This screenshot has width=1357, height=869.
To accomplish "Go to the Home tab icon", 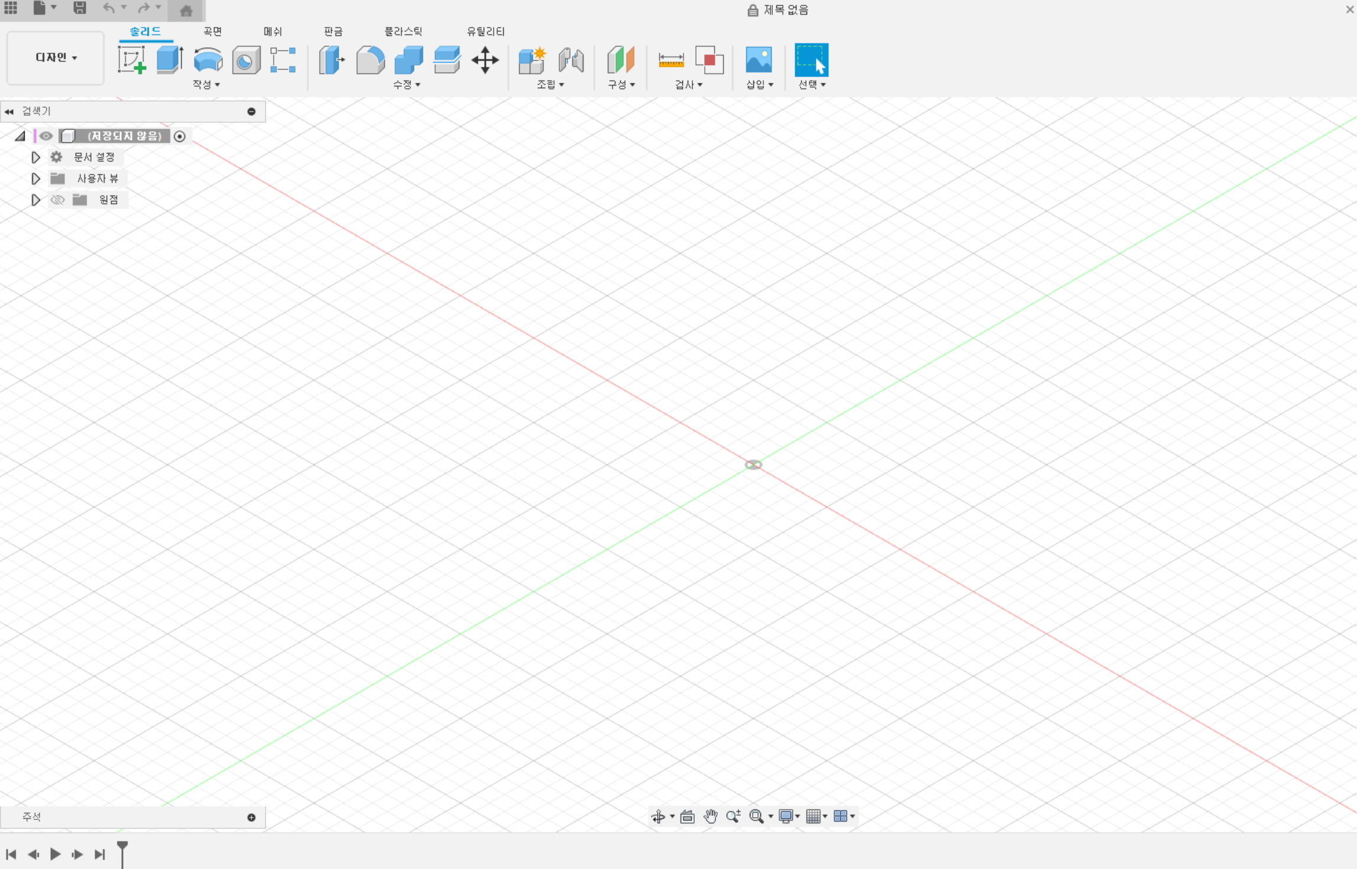I will pos(186,10).
